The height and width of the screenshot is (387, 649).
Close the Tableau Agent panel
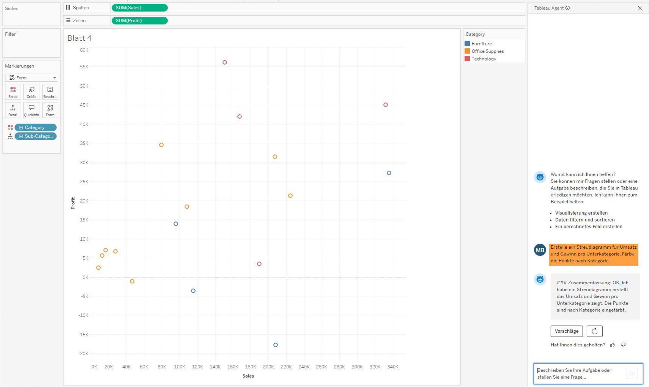click(640, 8)
